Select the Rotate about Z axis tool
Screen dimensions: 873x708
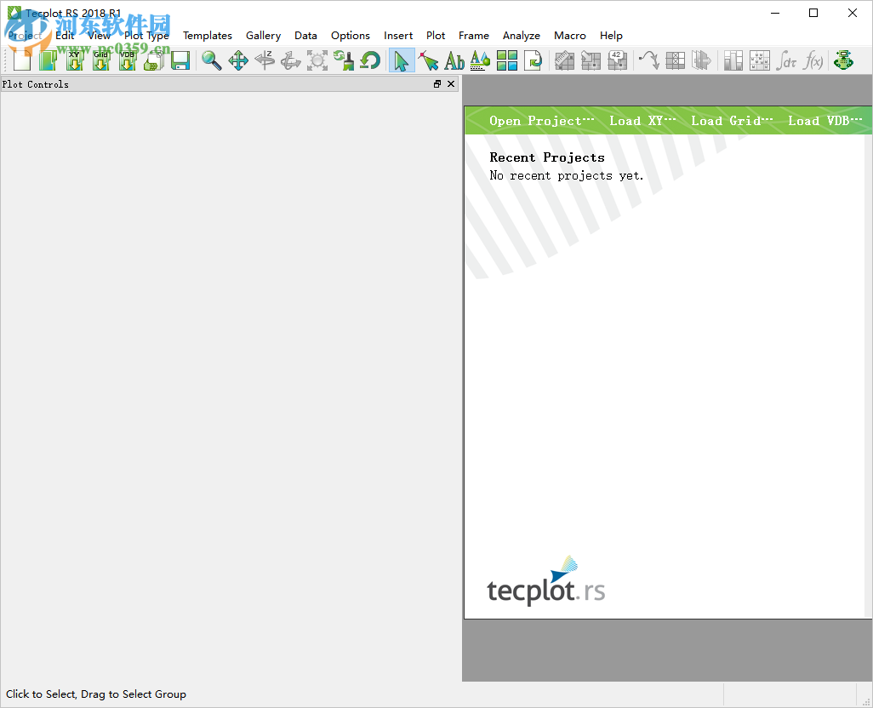pyautogui.click(x=266, y=60)
